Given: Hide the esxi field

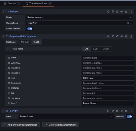Looking at the screenshot, I should pos(9,78).
